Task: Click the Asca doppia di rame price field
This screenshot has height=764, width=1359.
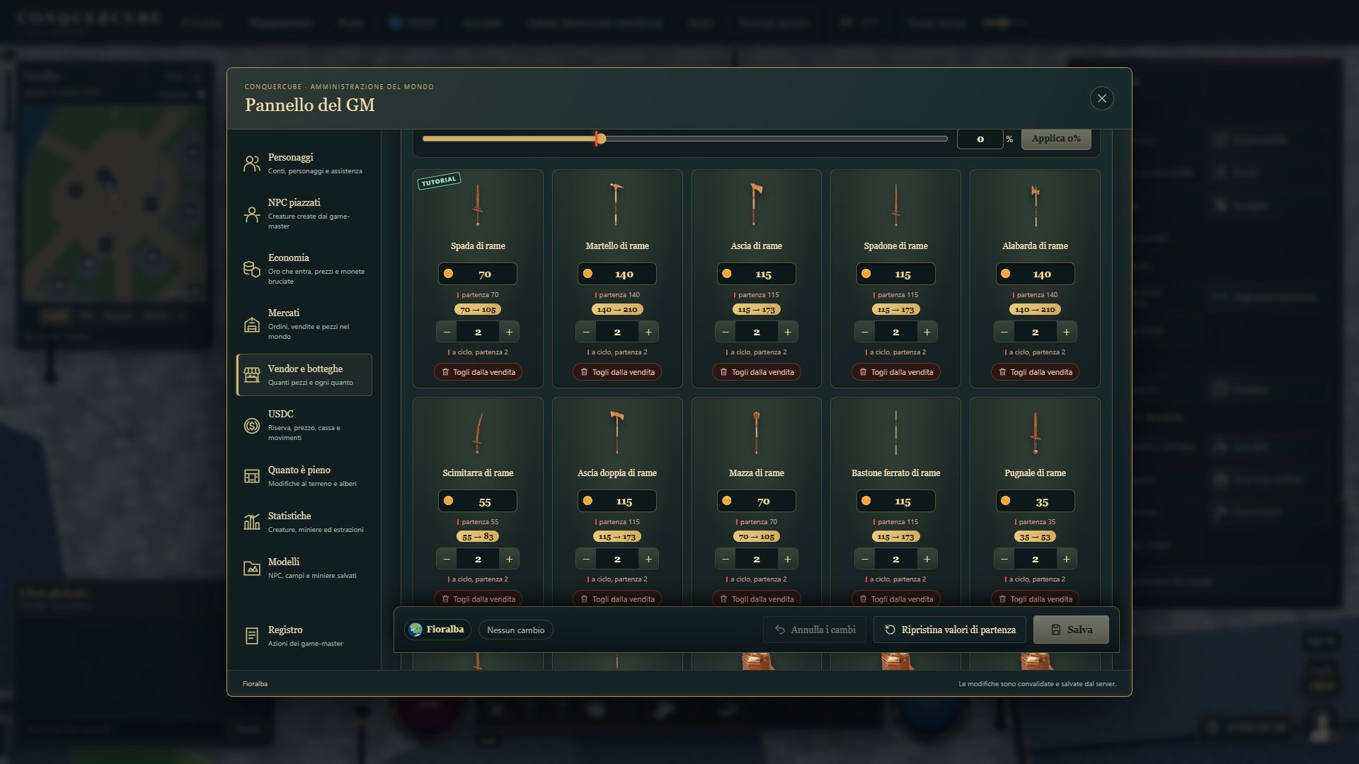Action: (617, 501)
